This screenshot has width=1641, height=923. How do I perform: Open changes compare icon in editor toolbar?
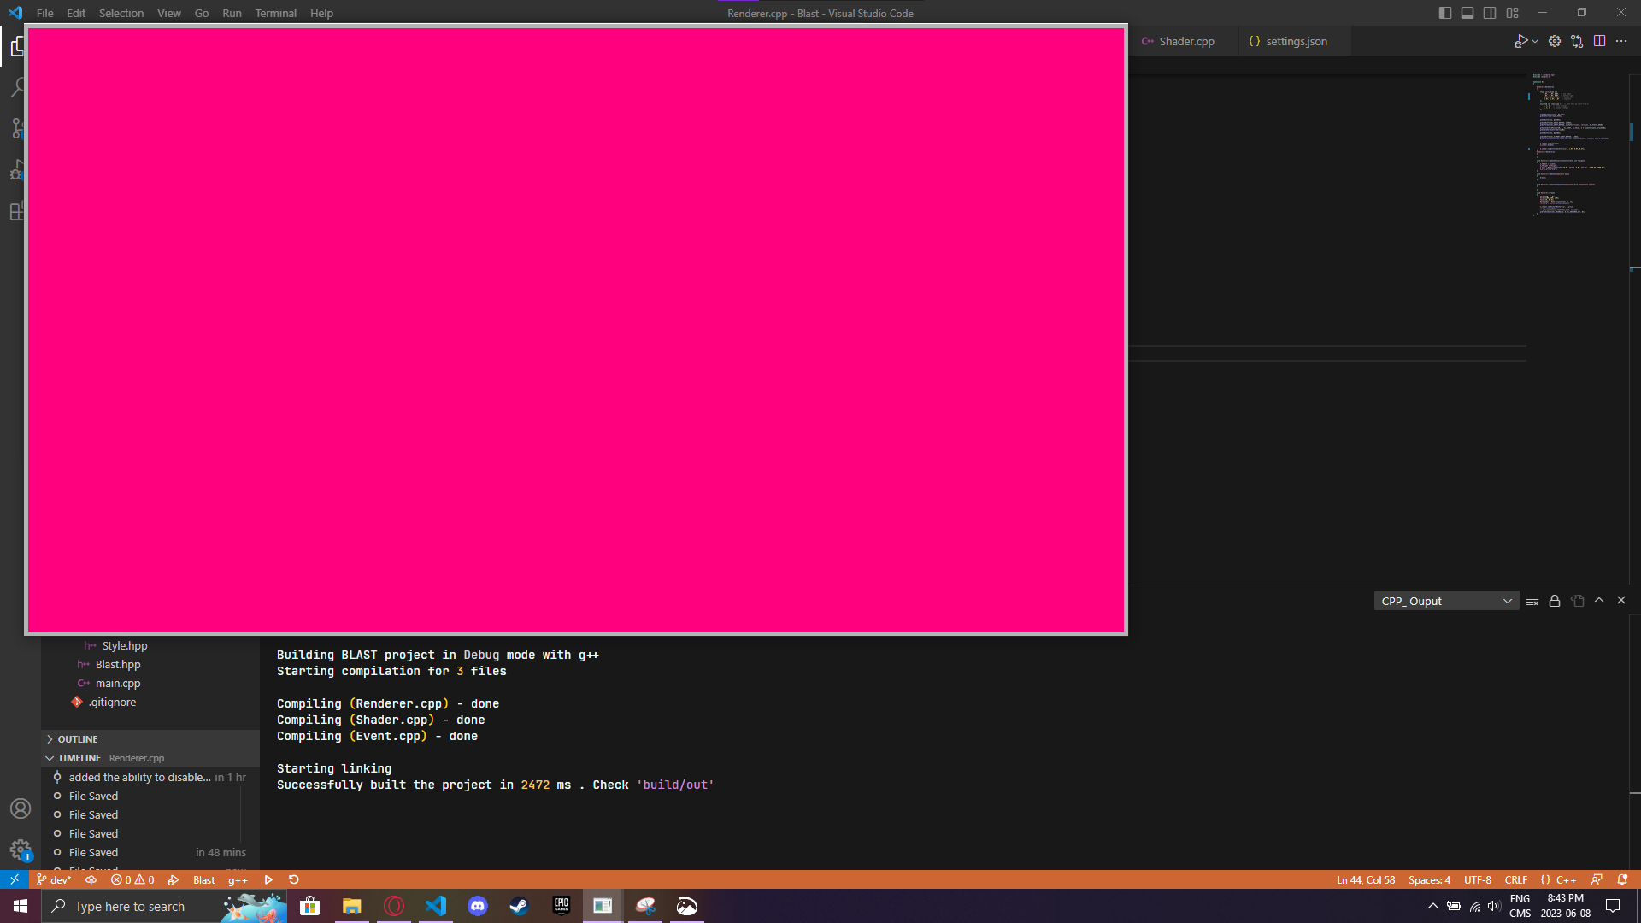point(1577,41)
